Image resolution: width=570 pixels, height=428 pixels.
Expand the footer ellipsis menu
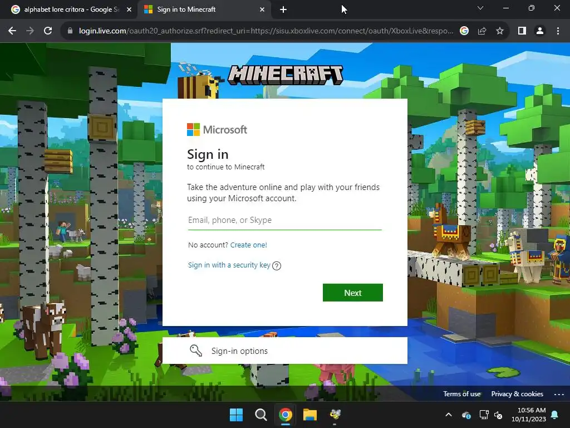[559, 394]
